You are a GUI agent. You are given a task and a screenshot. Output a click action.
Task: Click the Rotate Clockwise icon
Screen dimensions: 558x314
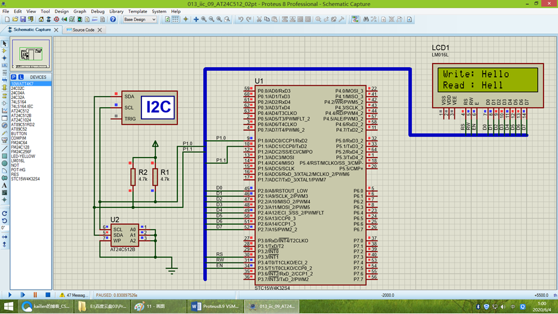pos(4,213)
